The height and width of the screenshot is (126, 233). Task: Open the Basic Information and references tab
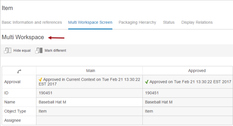32,22
